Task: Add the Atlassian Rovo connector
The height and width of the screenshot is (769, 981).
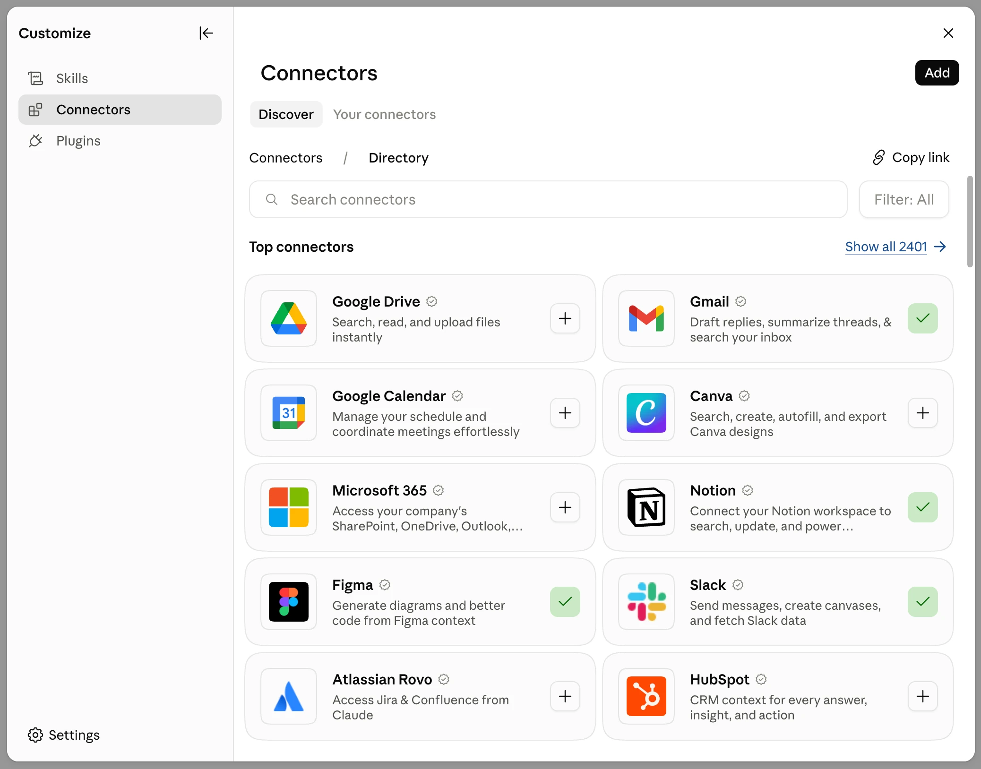Action: 565,696
